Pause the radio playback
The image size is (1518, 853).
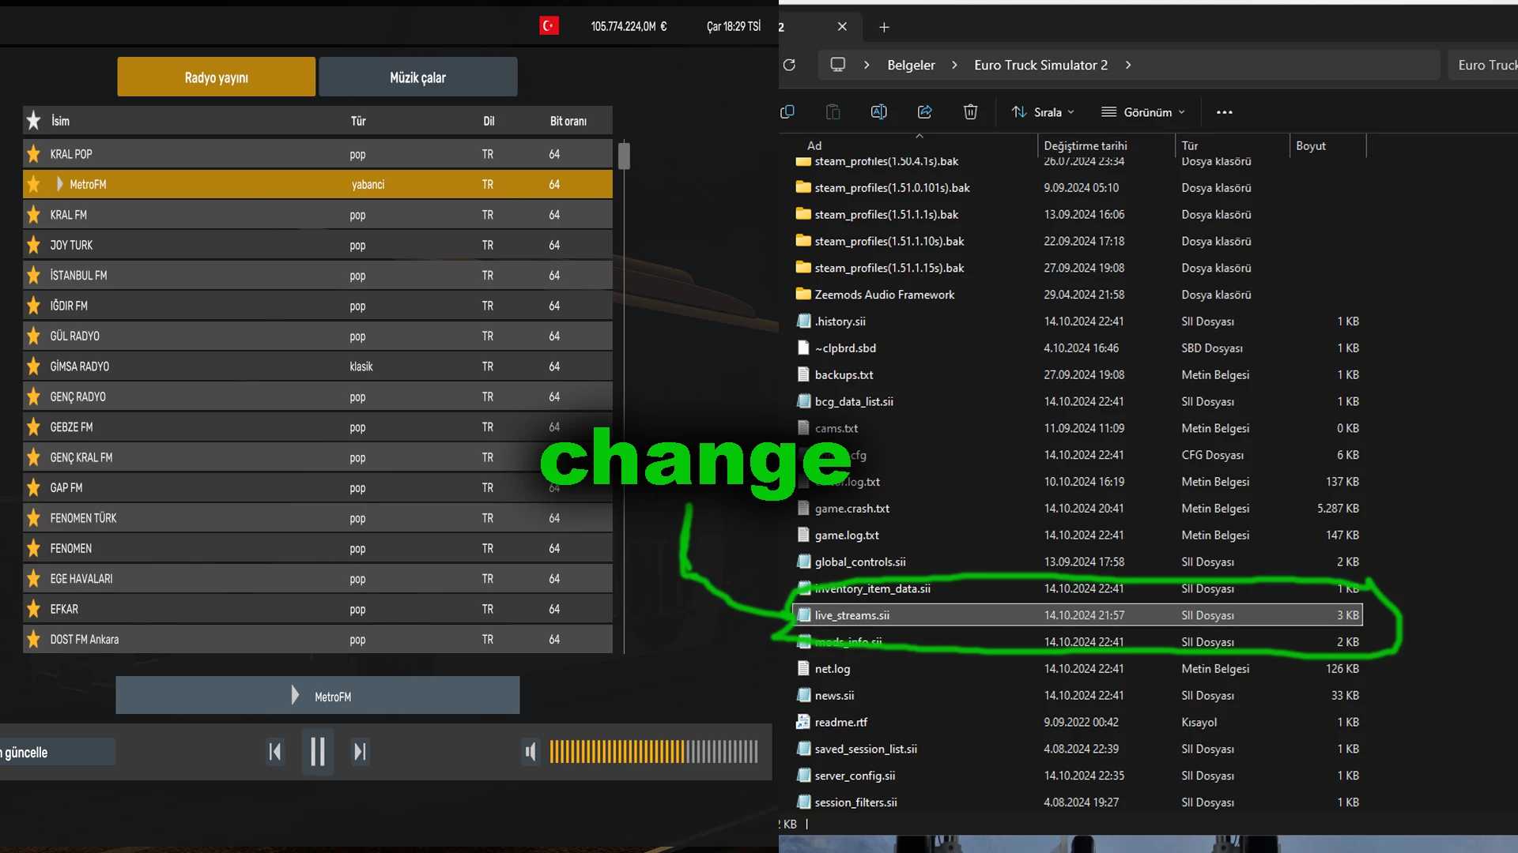(x=318, y=752)
